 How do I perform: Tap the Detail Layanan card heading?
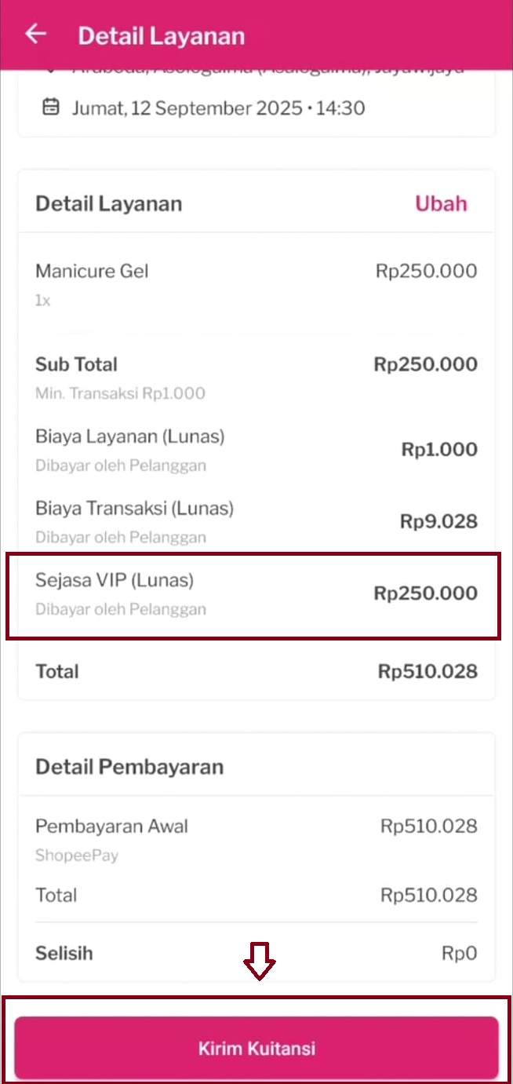(108, 204)
